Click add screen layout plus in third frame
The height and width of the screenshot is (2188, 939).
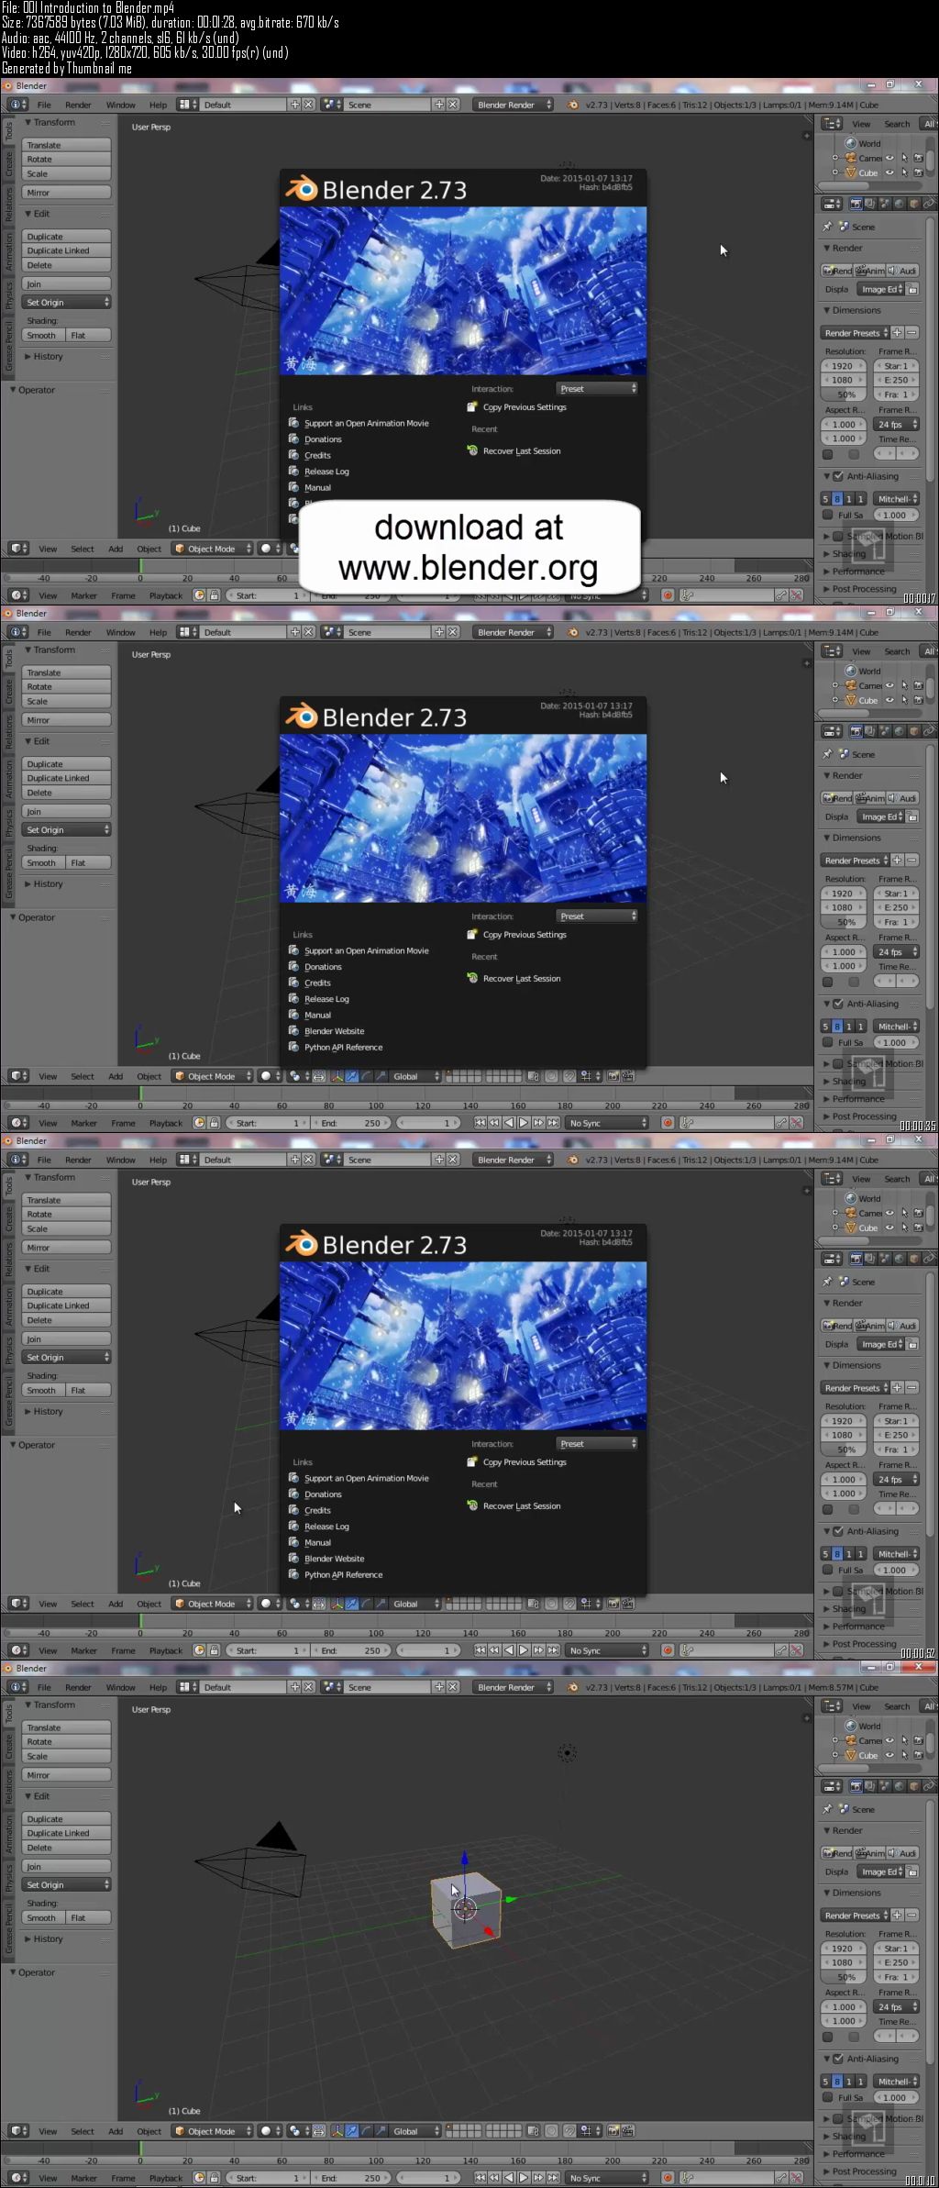click(x=295, y=1160)
